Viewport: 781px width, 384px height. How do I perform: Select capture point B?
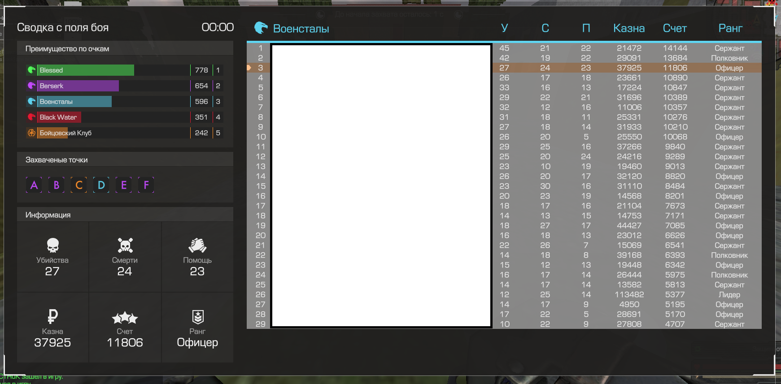pos(57,185)
